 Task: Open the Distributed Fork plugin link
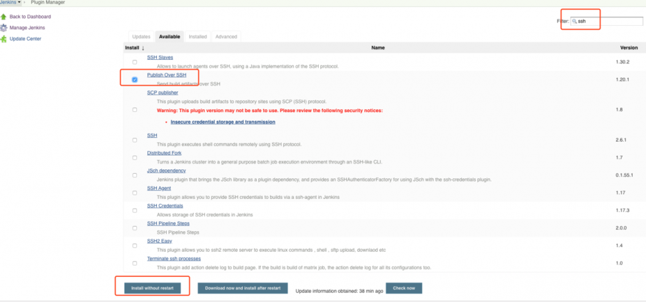(x=164, y=153)
